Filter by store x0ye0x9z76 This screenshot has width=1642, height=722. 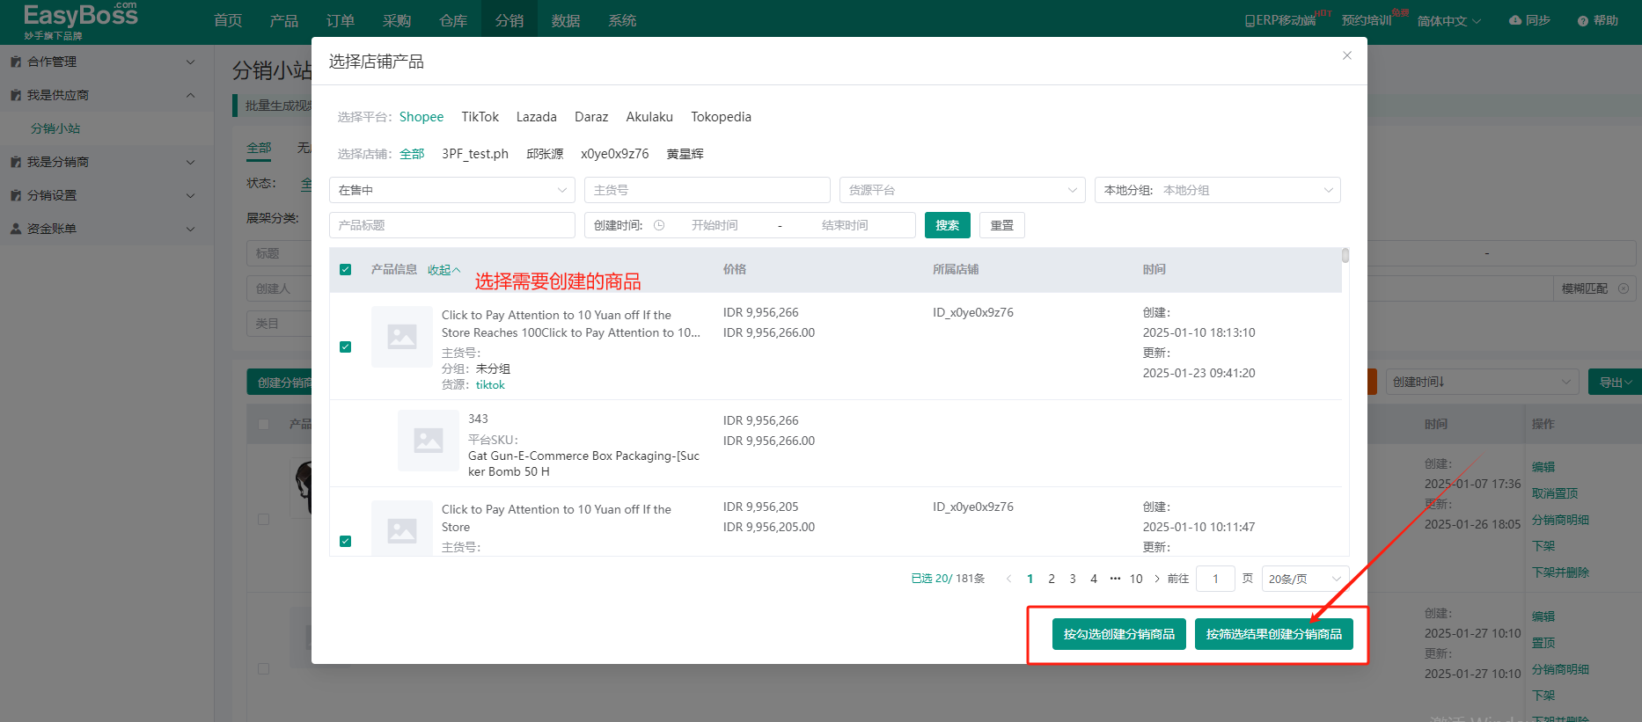(x=615, y=154)
